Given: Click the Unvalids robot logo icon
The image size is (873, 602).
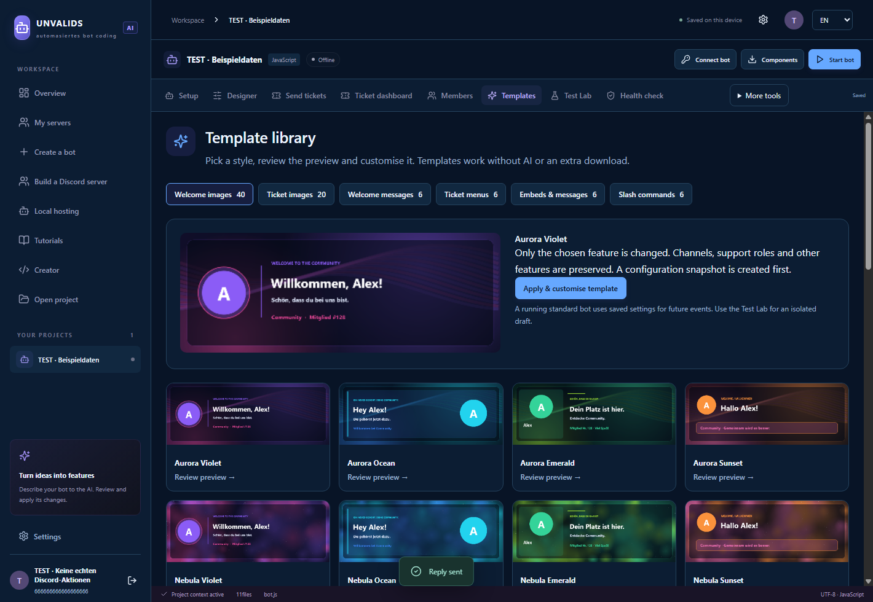Looking at the screenshot, I should (x=22, y=28).
